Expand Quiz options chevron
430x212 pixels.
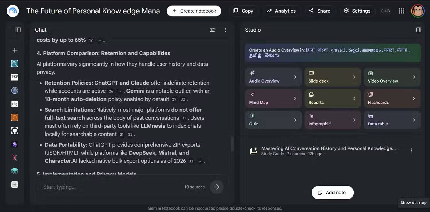295,120
